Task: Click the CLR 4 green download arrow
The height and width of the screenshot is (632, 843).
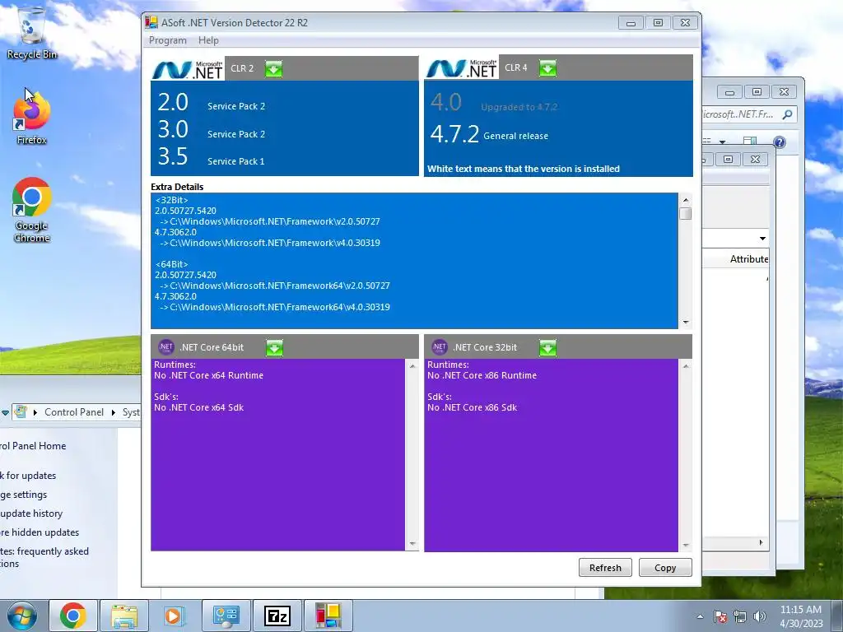Action: pos(547,68)
